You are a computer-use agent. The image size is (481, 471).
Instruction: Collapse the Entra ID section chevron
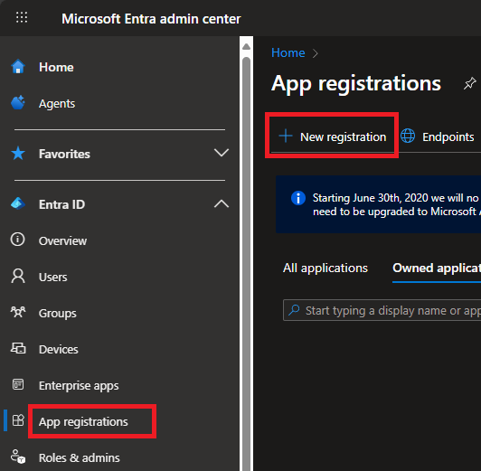[x=222, y=203]
